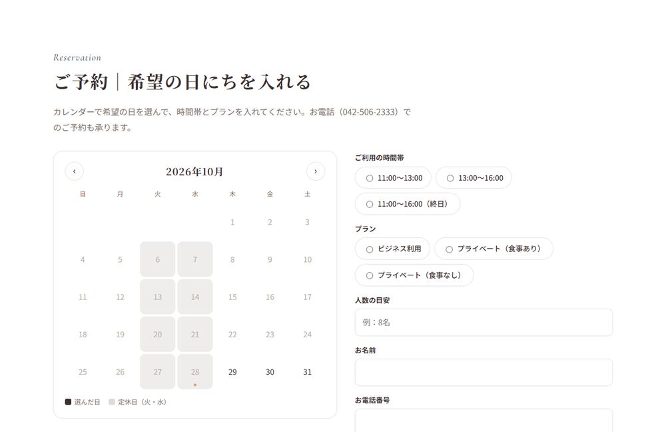
Task: Click date 11 in the calendar
Action: pos(83,297)
